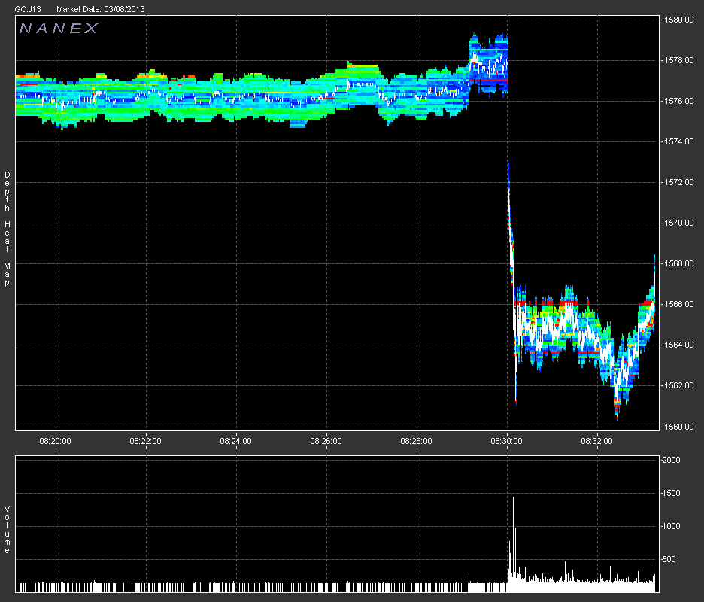
Task: Click the 1576.00 price axis label
Action: [x=678, y=101]
